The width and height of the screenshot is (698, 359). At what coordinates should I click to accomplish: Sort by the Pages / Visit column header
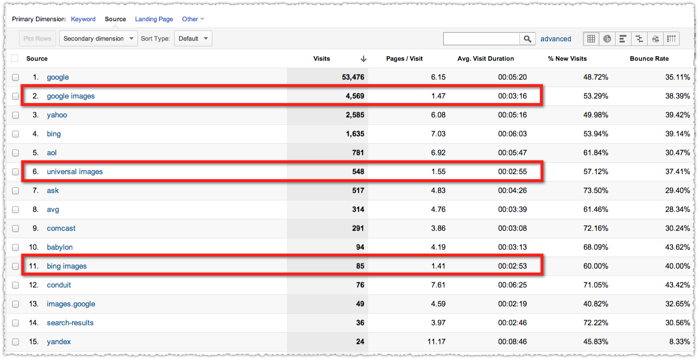point(404,58)
